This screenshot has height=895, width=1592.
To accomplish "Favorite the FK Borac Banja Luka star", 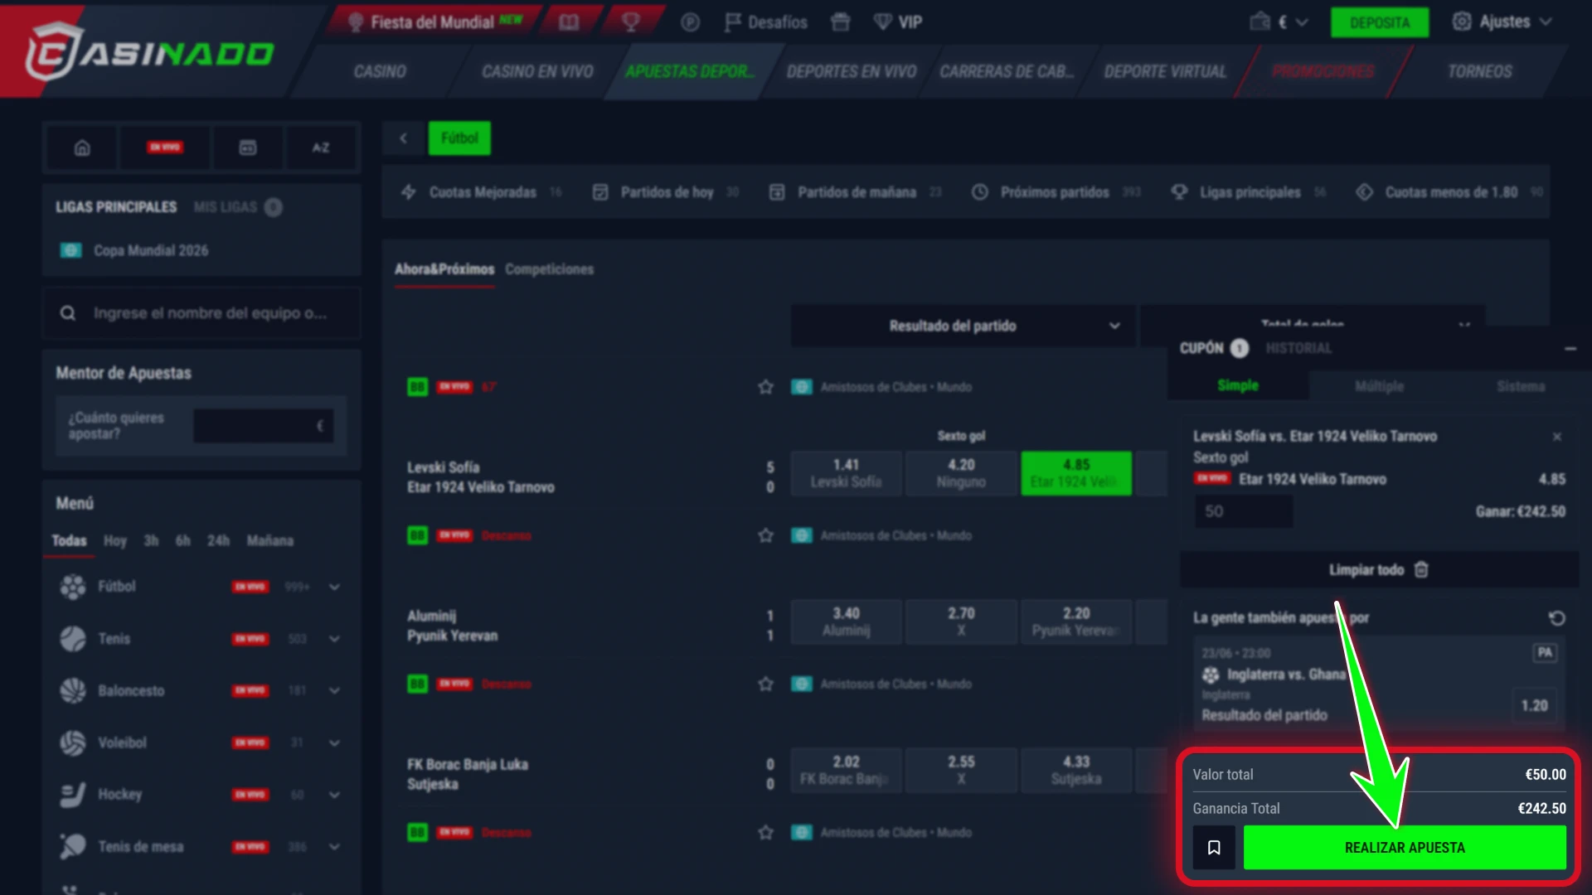I will point(765,684).
